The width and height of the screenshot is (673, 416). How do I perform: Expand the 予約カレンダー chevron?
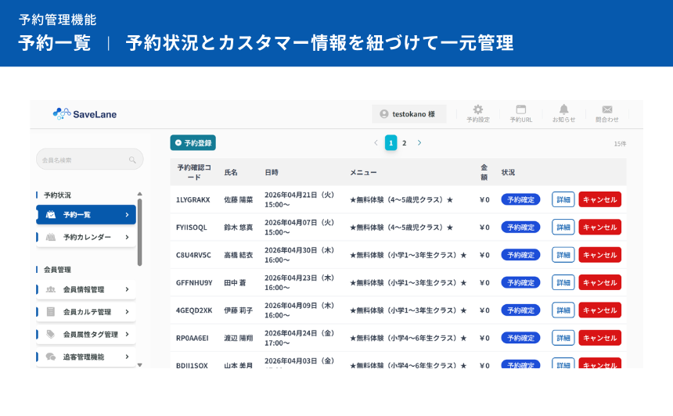click(x=127, y=237)
